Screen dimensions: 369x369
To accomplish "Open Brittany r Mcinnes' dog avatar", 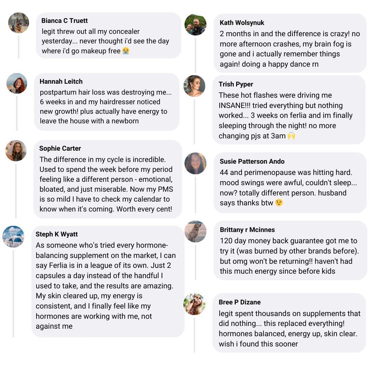I will point(195,232).
